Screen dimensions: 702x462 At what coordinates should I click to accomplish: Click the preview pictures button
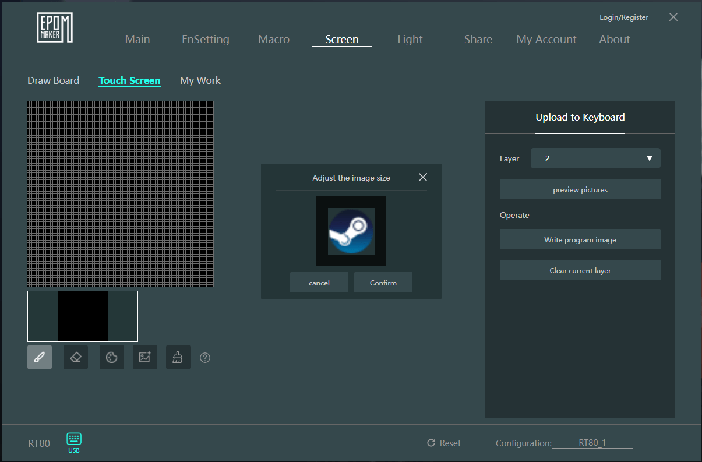click(x=580, y=189)
